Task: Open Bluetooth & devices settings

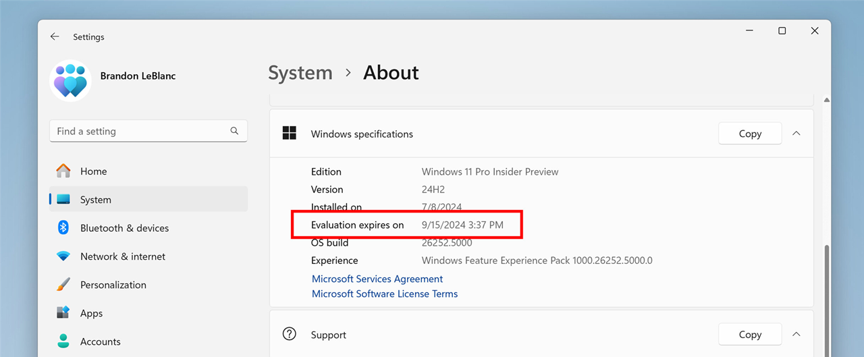Action: [x=148, y=228]
